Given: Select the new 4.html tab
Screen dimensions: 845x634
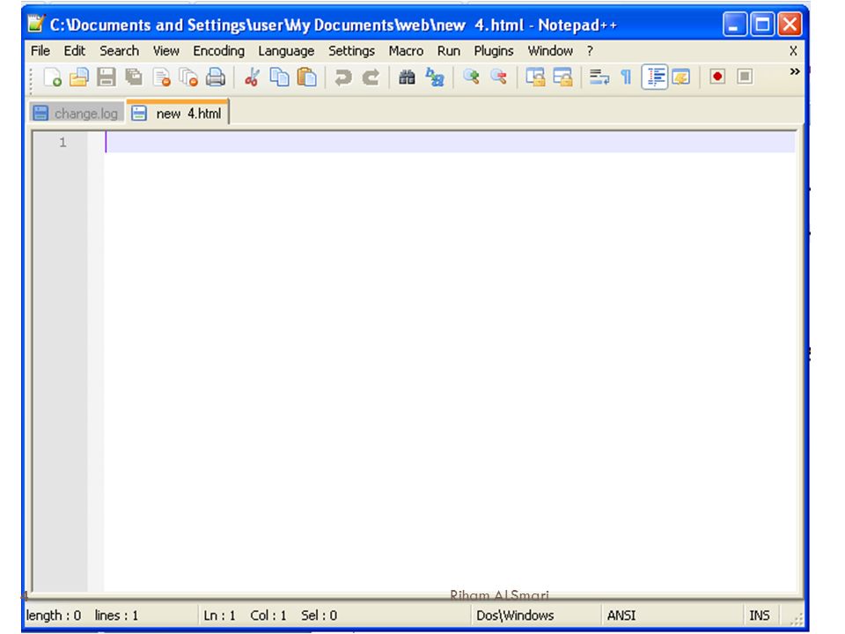Looking at the screenshot, I should pos(178,113).
